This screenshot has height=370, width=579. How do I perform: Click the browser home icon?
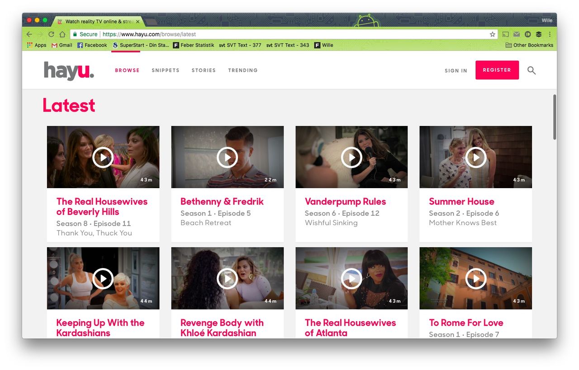[62, 34]
